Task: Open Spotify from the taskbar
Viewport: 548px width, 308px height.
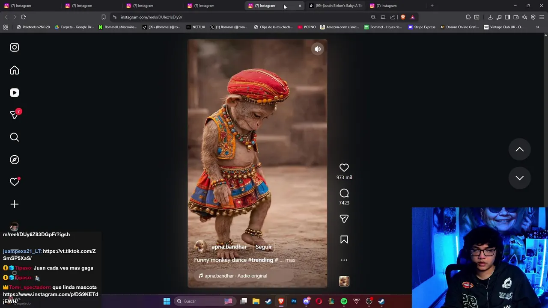Action: tap(344, 301)
